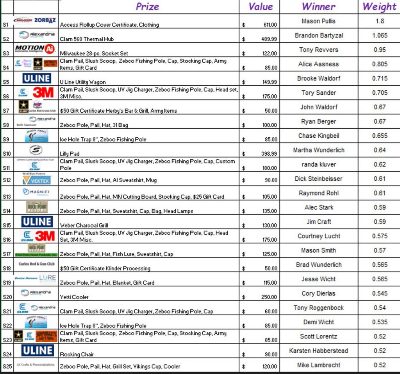Click the fish logo in row S22
Viewport: 400px width, 374px height.
[36, 322]
